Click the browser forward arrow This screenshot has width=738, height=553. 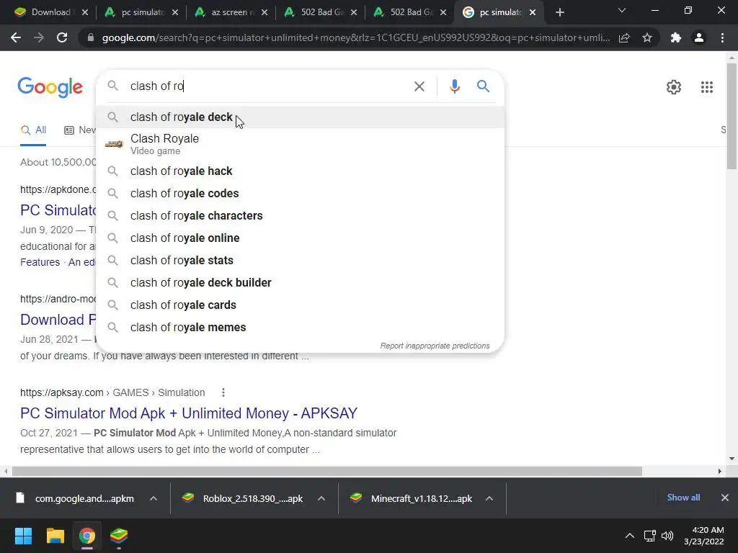(39, 37)
